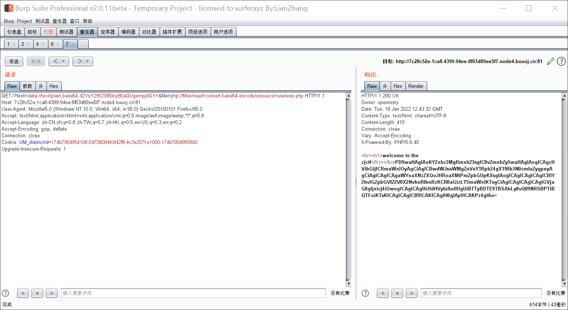Viewport: 568px width, 310px height.
Task: Click the Burp Suite logo icon
Action: [x=8, y=8]
